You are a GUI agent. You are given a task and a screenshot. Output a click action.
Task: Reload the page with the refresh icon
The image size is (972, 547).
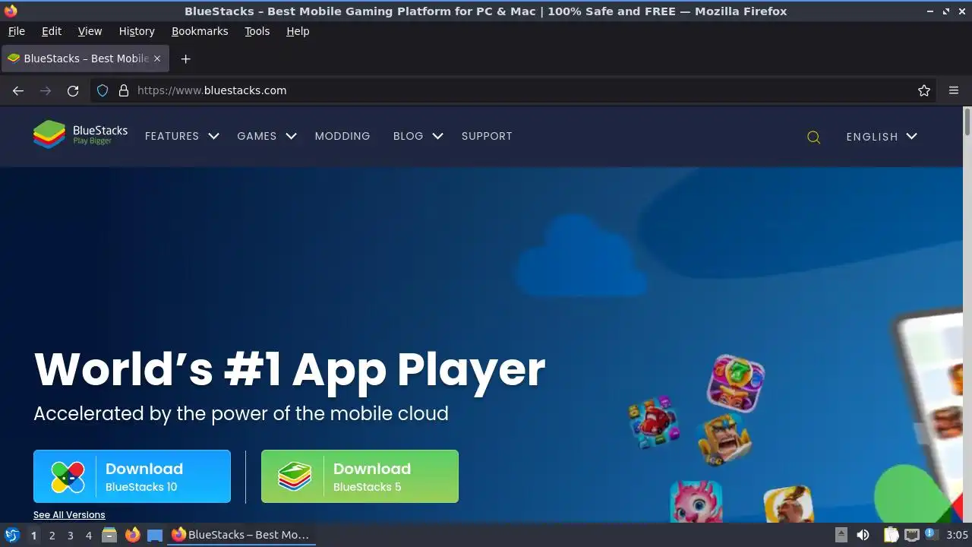click(x=73, y=90)
